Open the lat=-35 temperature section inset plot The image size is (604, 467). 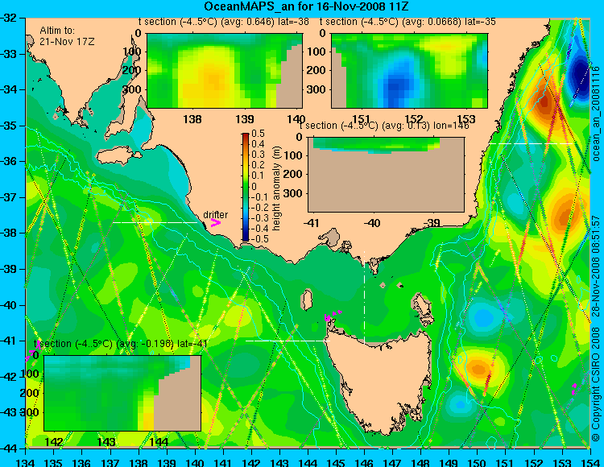pyautogui.click(x=409, y=71)
